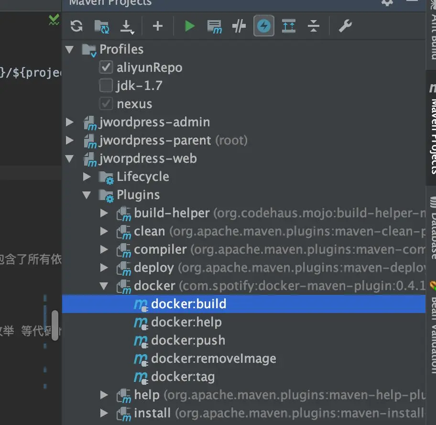Toggle skip tests mode lightning icon
The width and height of the screenshot is (436, 425).
point(263,26)
